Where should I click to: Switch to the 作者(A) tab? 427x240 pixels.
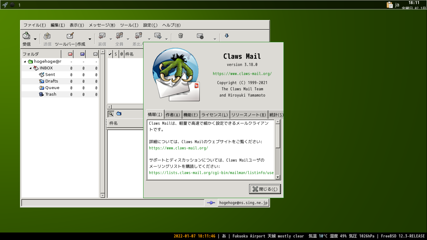click(x=173, y=115)
